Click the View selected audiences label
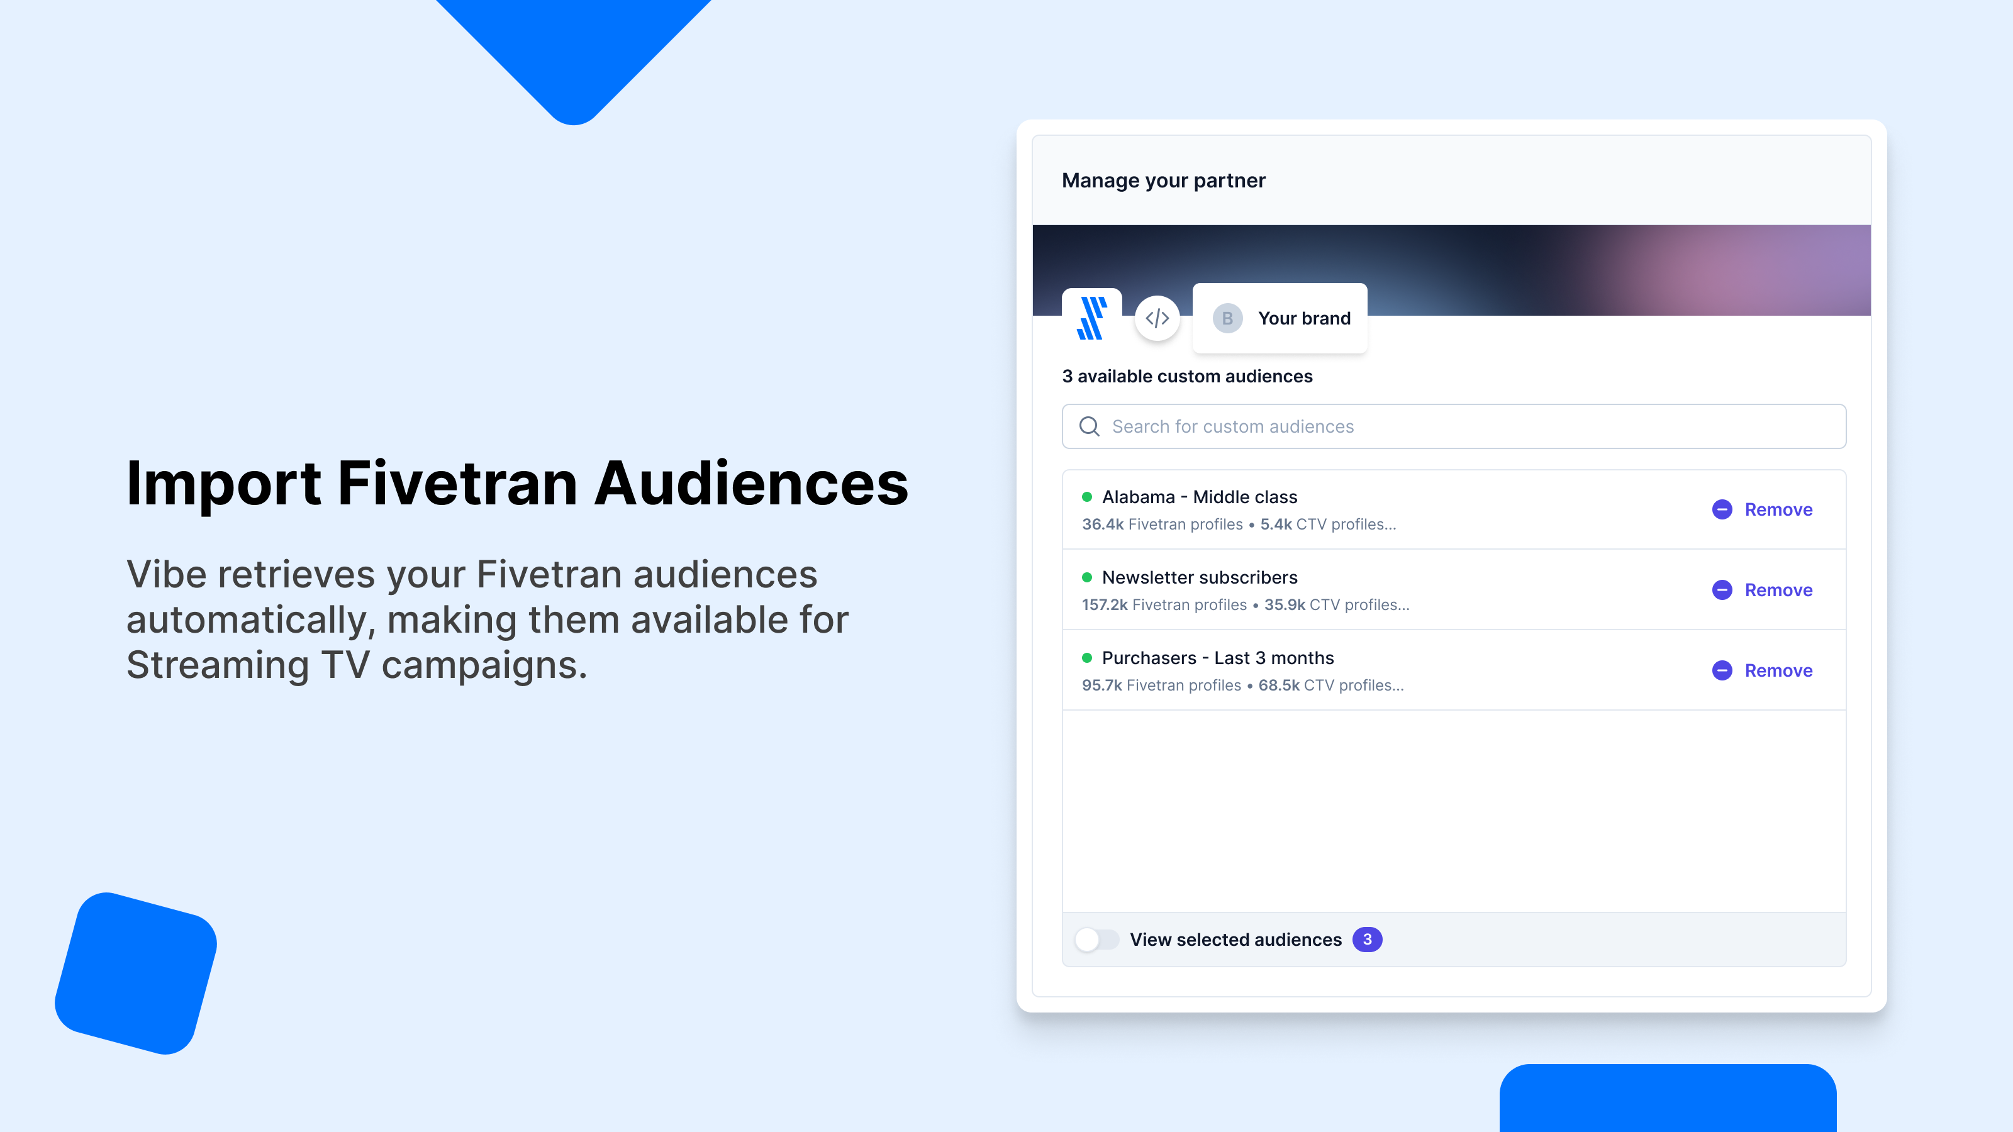The image size is (2013, 1132). coord(1235,939)
